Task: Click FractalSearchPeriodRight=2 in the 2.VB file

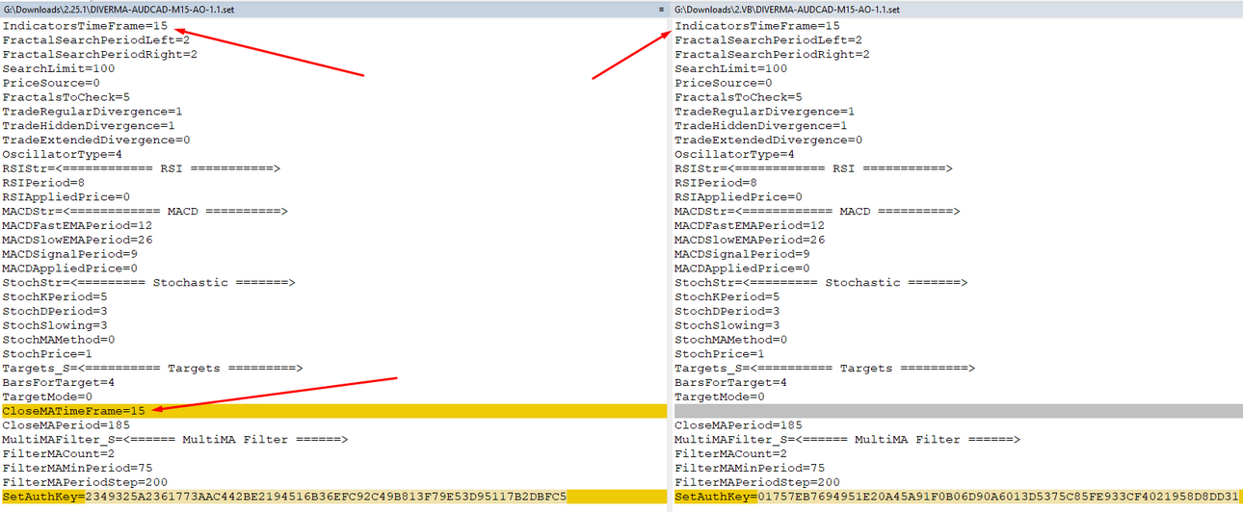Action: (772, 54)
